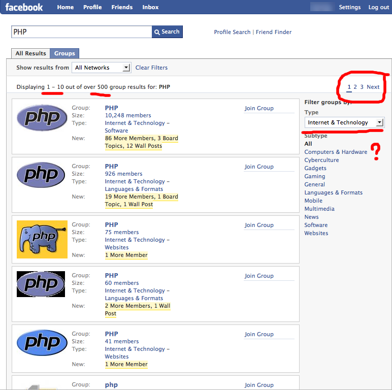392x390 pixels.
Task: Open '19 More Members, 1 Board Topic' update
Action: pos(142,201)
